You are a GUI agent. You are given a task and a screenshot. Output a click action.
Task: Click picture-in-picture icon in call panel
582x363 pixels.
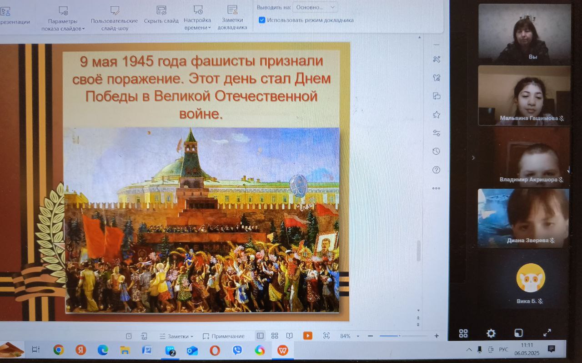tap(519, 334)
